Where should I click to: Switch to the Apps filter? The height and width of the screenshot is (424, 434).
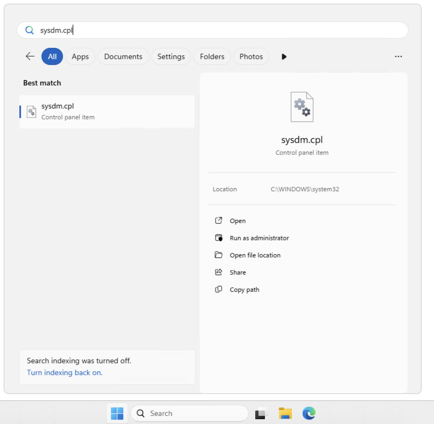click(80, 56)
